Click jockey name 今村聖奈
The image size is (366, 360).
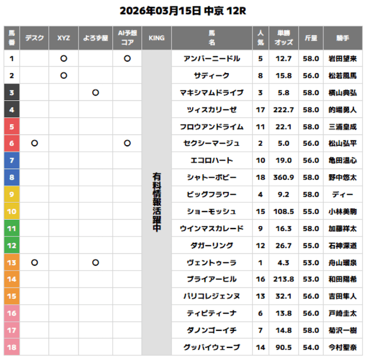pyautogui.click(x=343, y=347)
